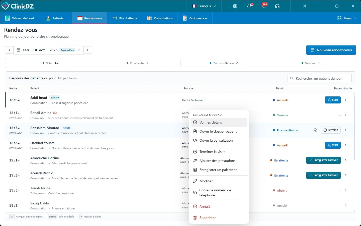
Task: Expand Touati Nadia's row with its chevron
Action: (346, 190)
